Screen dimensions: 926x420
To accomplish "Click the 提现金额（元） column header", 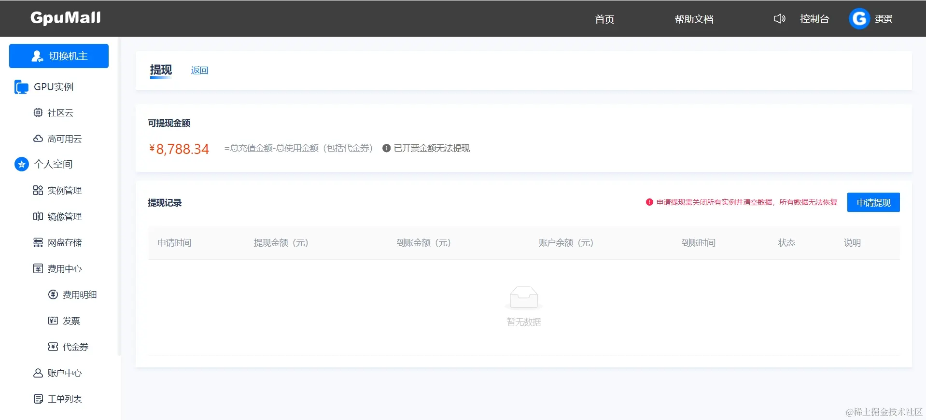I will [x=281, y=243].
